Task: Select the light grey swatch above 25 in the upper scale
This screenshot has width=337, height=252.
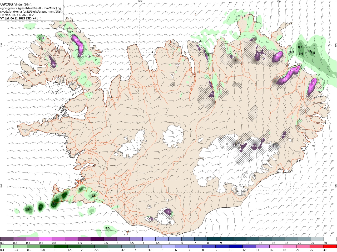Action: (x=318, y=239)
